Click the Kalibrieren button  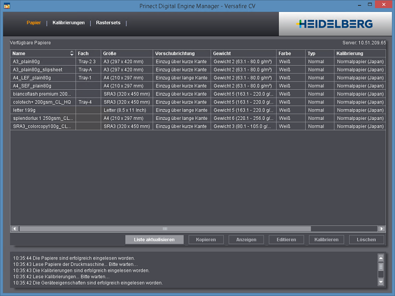326,240
